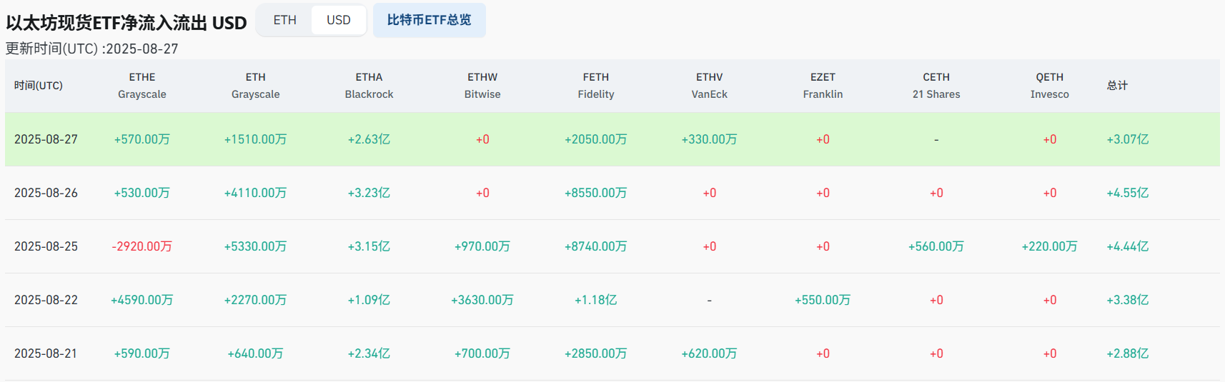
Task: Click the 时间(UTC) column header
Action: [39, 86]
